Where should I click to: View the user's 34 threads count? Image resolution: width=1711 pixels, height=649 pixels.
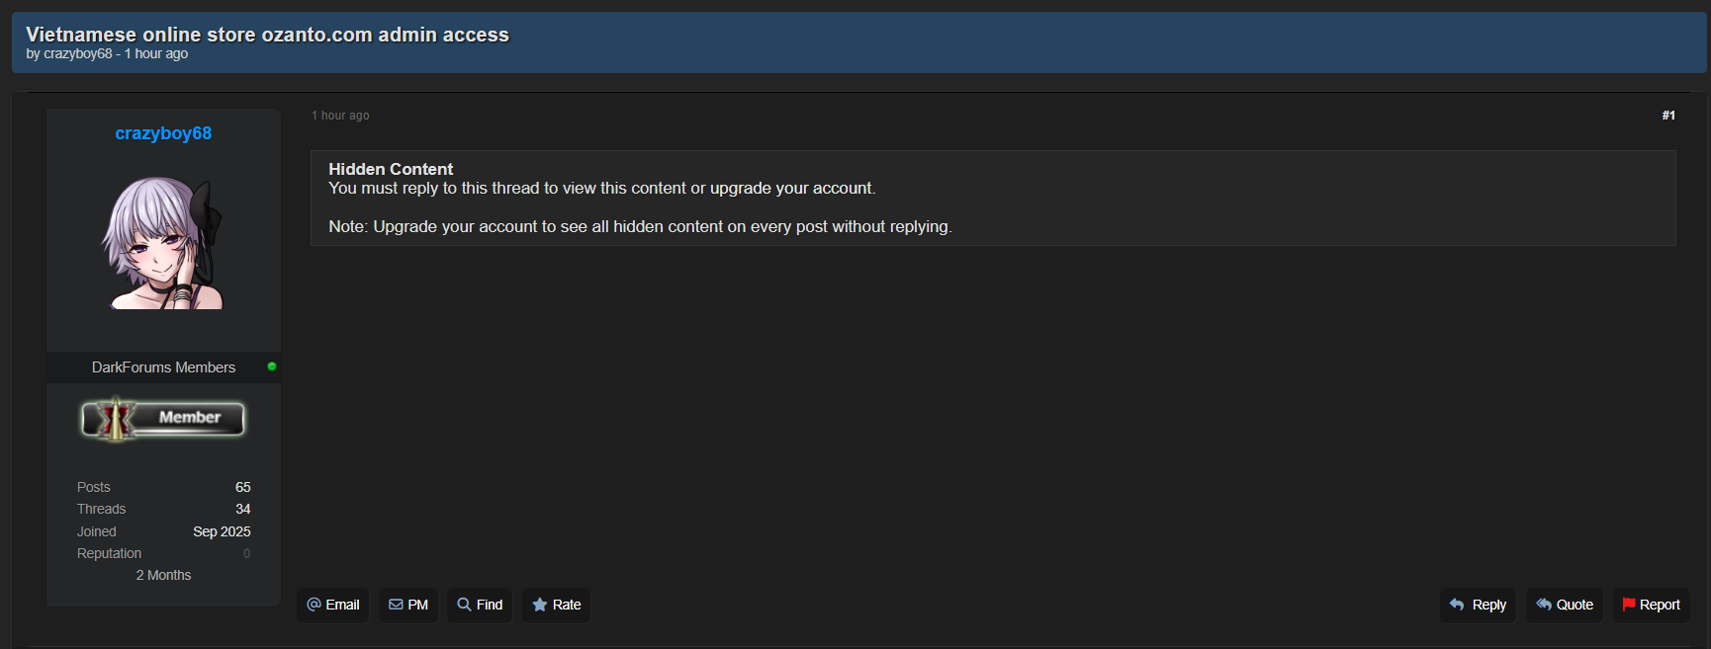click(x=242, y=509)
